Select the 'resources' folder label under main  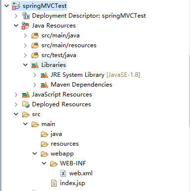[x=64, y=144]
